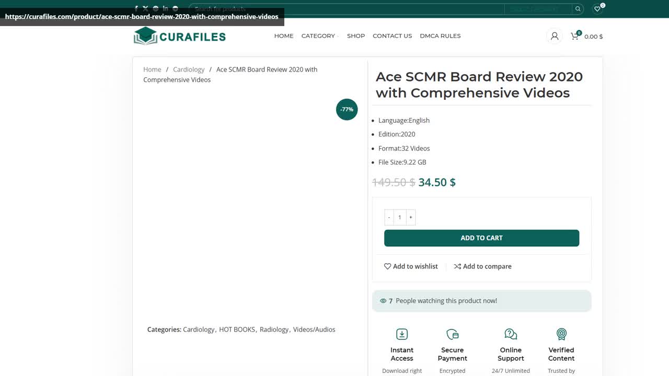Viewport: 669px width, 376px height.
Task: Click the Verified Content badge icon
Action: (x=561, y=334)
